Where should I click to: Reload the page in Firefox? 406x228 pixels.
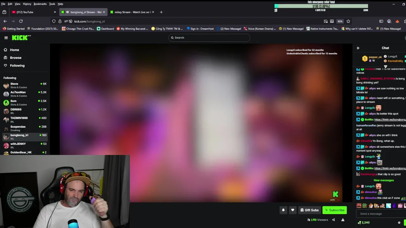[x=21, y=21]
